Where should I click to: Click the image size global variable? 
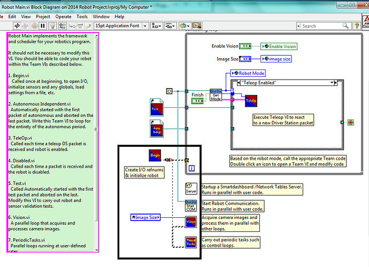[x=276, y=59]
